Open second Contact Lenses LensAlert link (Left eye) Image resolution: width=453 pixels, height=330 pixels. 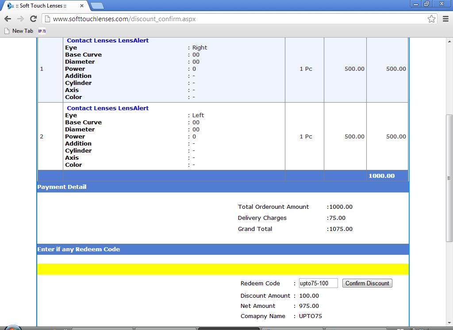click(107, 108)
